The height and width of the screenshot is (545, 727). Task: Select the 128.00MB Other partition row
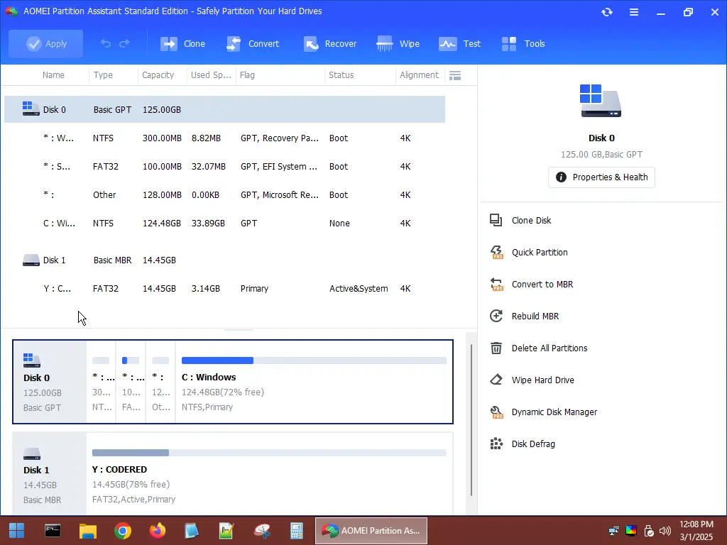click(x=224, y=194)
